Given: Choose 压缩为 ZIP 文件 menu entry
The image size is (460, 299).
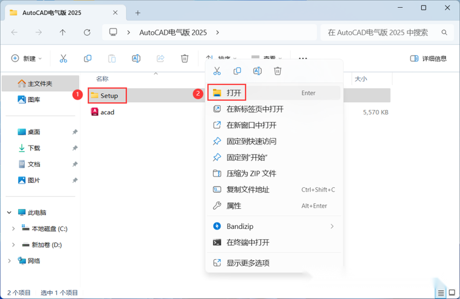Looking at the screenshot, I should [251, 173].
